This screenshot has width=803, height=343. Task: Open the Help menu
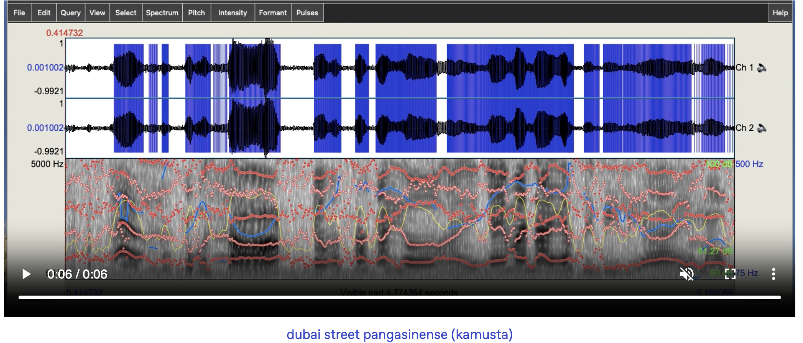780,13
